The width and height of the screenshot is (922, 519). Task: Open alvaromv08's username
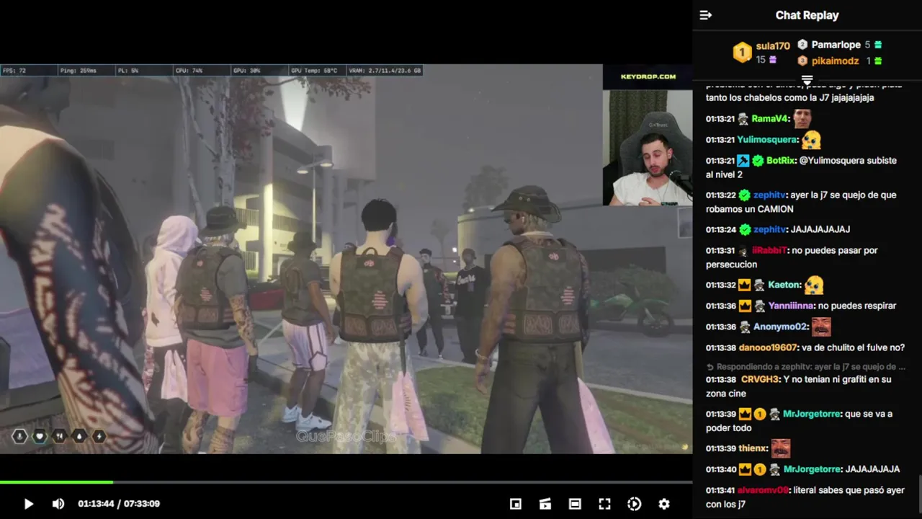(x=762, y=490)
